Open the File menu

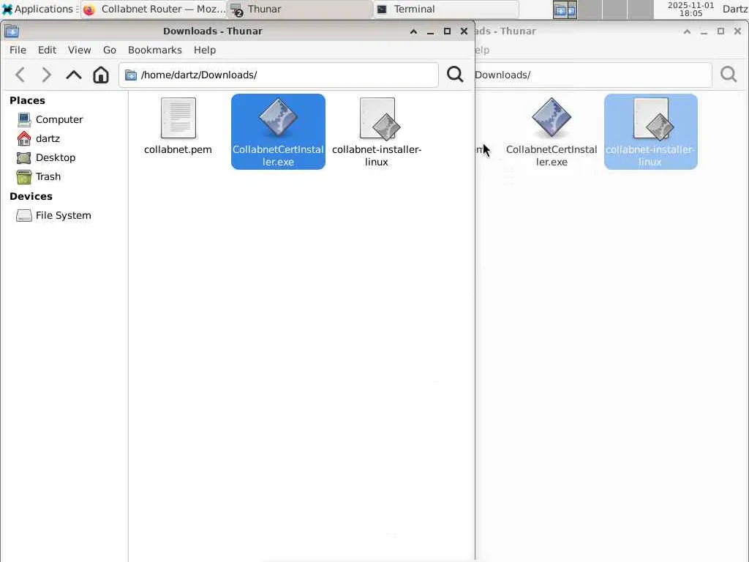[18, 50]
